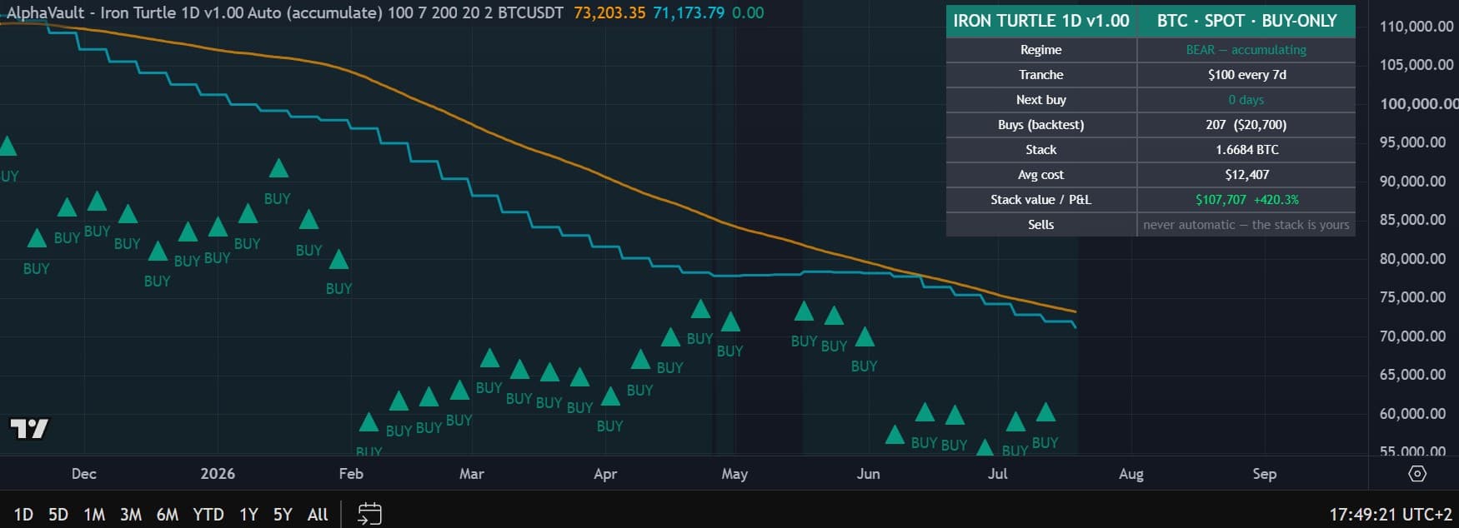This screenshot has width=1459, height=528.
Task: Click the blue indicator value 71,173.79
Action: pos(689,13)
